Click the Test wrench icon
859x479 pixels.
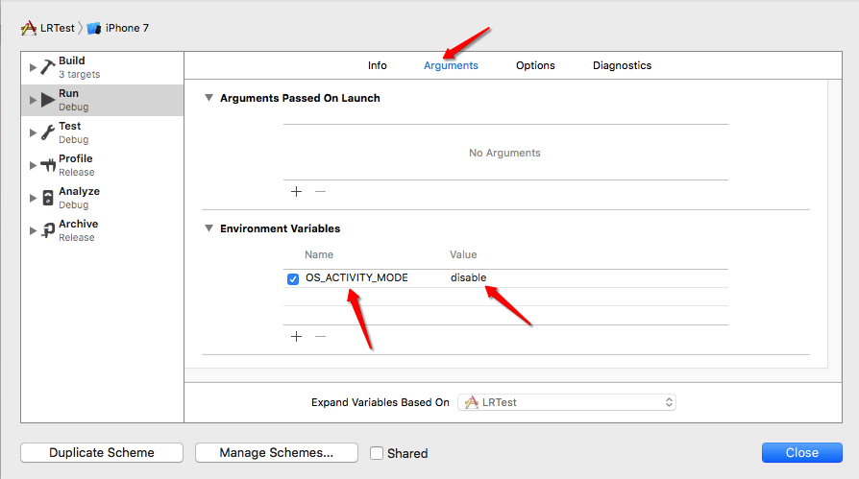click(48, 132)
